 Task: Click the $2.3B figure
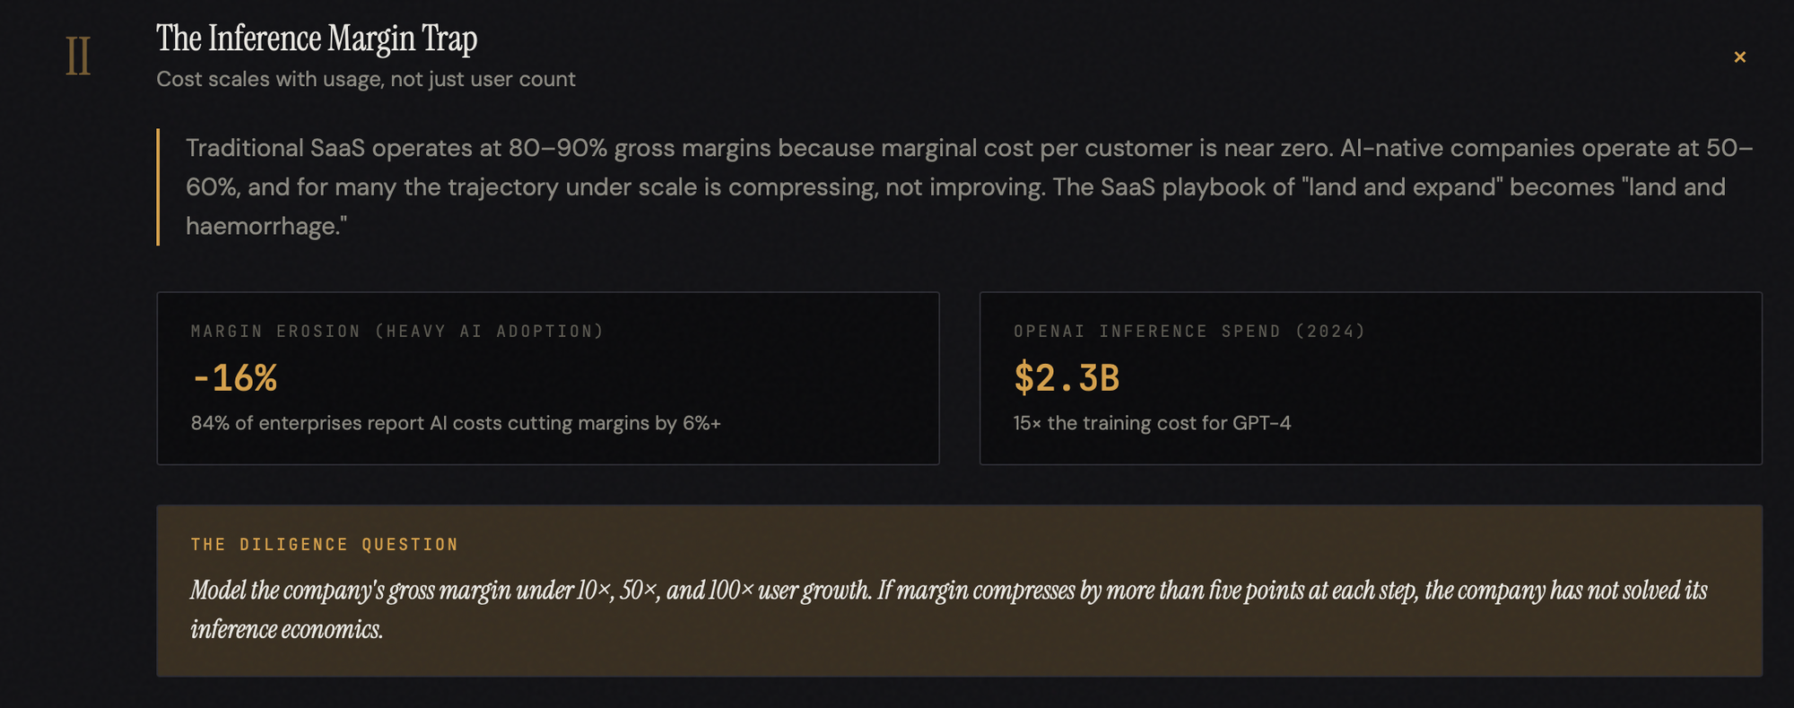(1067, 378)
